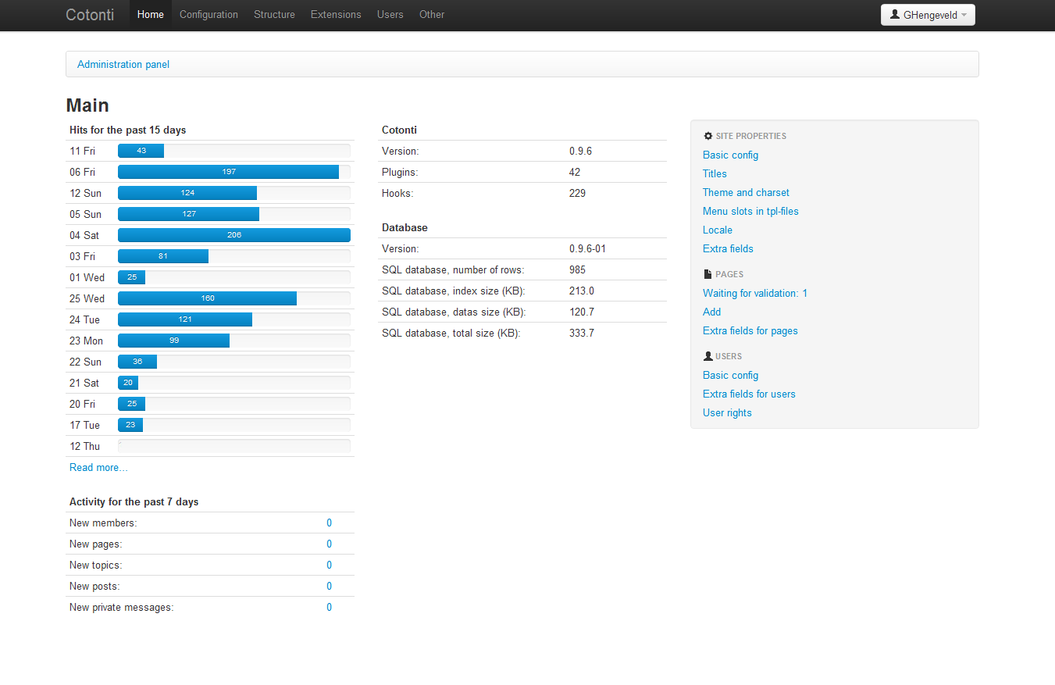
Task: Click the total size value 333.7
Action: click(582, 334)
